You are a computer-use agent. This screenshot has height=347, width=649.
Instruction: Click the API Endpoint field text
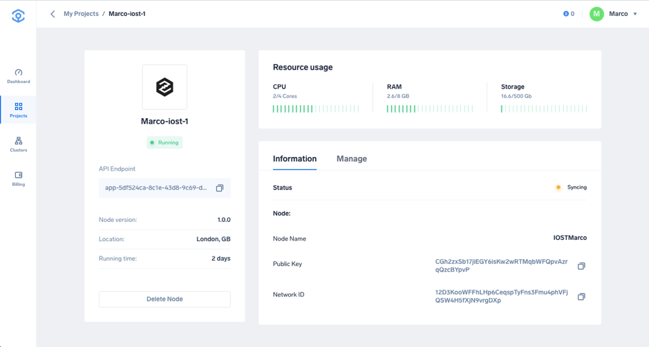[x=156, y=187]
